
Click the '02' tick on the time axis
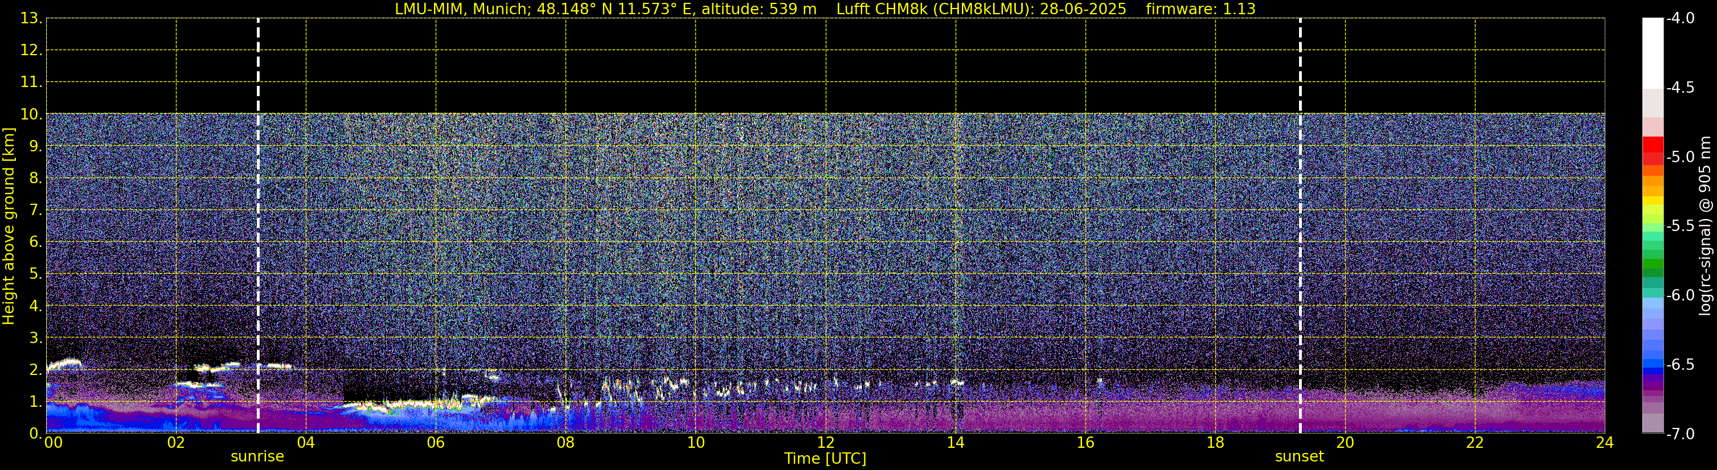point(176,443)
